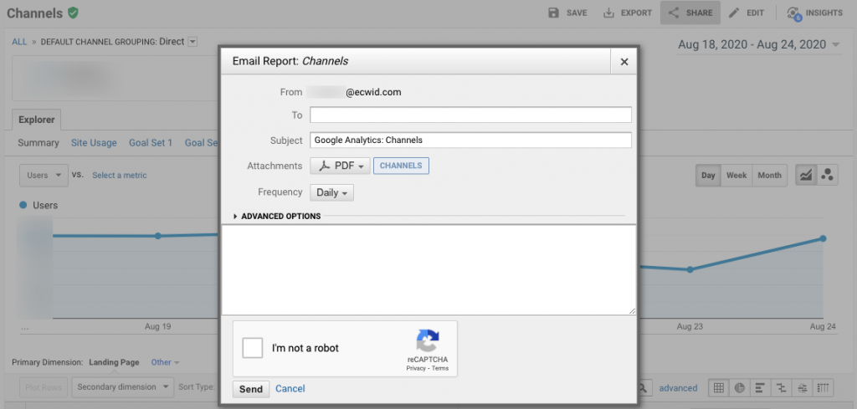Screen dimensions: 857x409
Task: Click the Export download icon
Action: click(x=608, y=13)
